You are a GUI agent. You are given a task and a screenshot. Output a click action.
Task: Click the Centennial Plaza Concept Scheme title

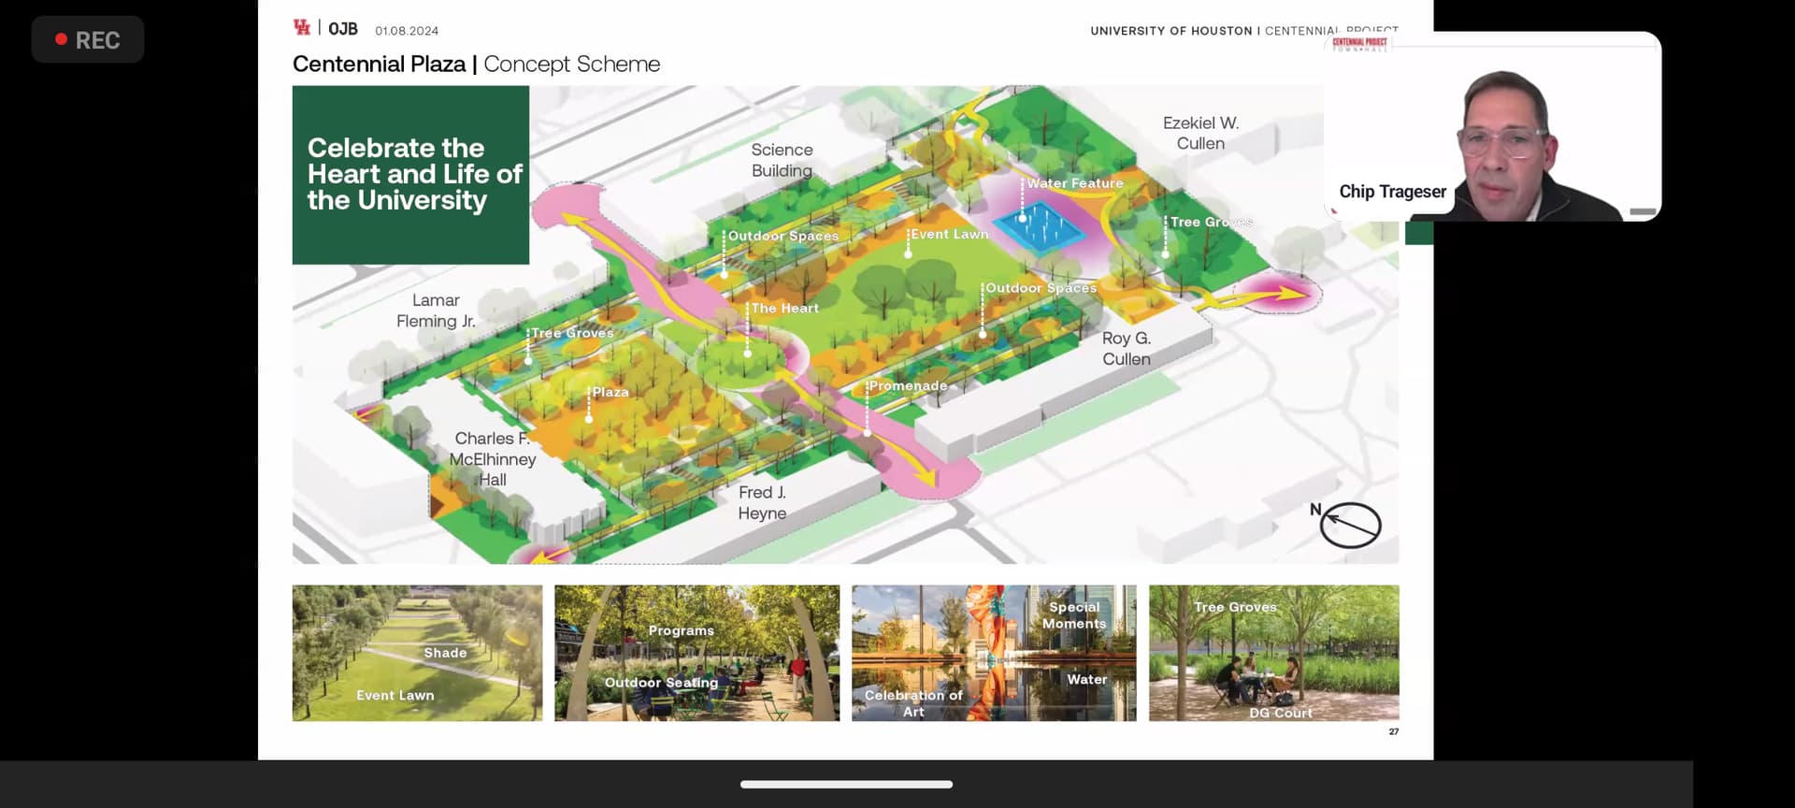476,64
